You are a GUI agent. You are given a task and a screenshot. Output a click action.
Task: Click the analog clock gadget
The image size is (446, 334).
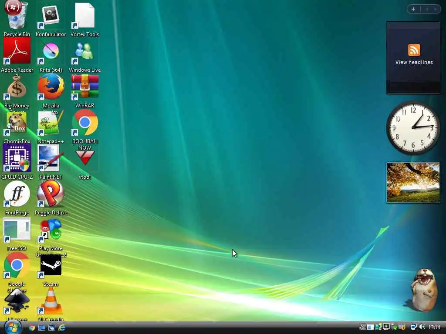413,128
